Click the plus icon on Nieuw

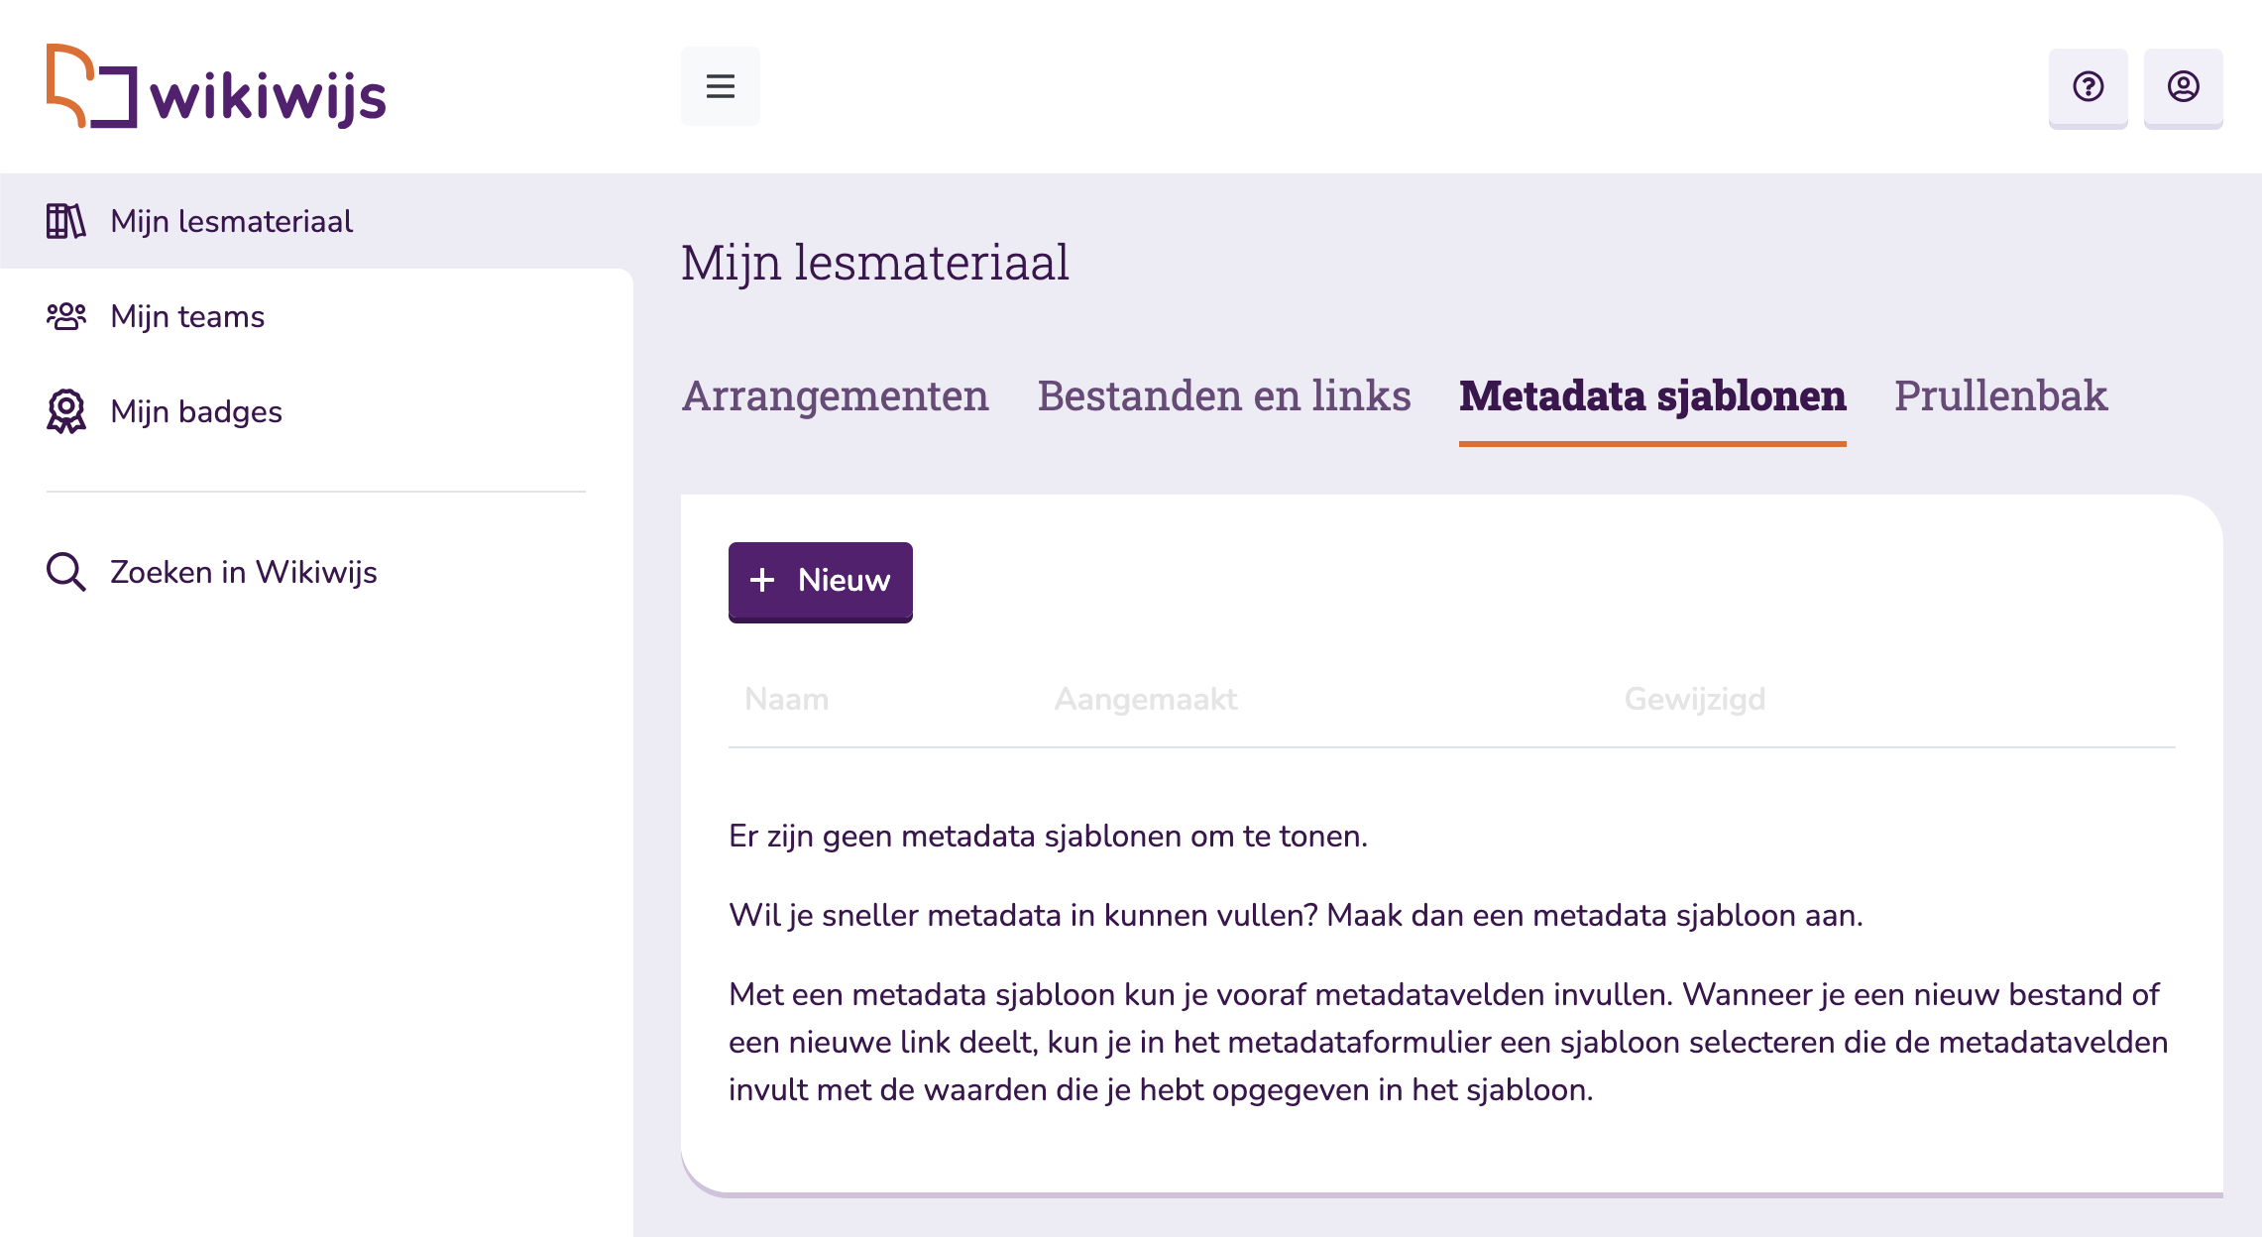pos(762,580)
